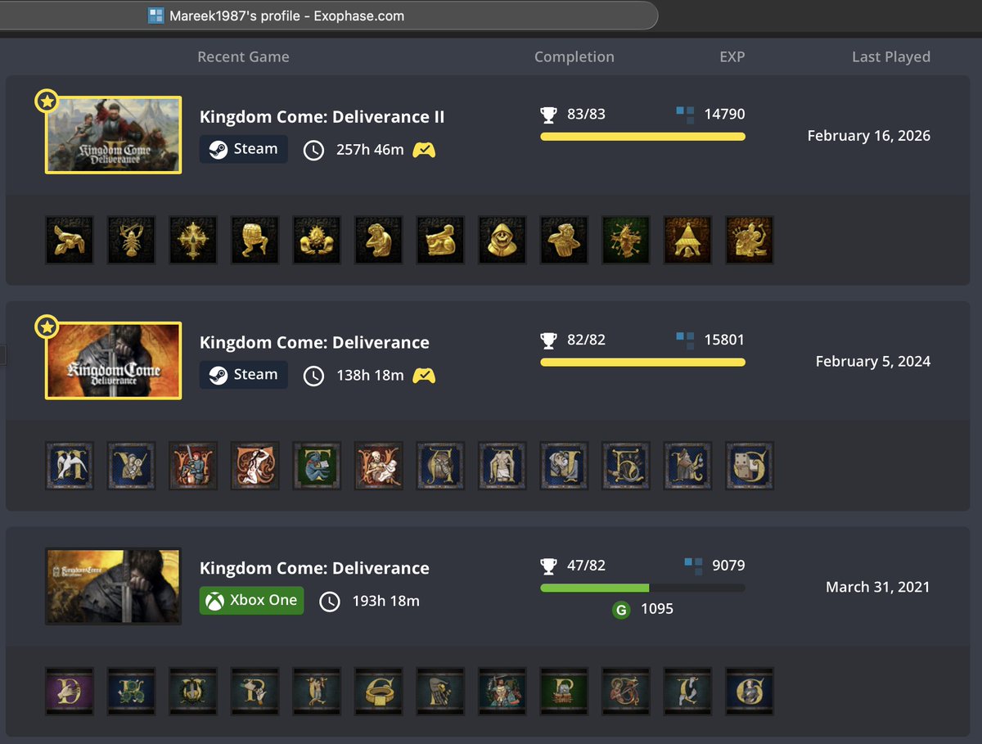The width and height of the screenshot is (982, 744).
Task: Open Kingdom Come: Deliverance II cover thumbnail
Action: (x=114, y=135)
